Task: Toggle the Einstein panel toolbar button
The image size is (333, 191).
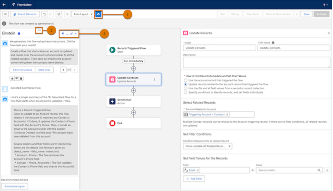Action: pyautogui.click(x=98, y=14)
